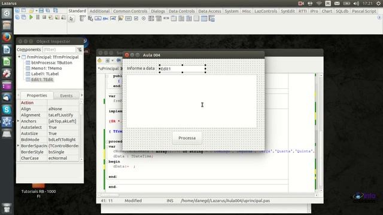Pick the TPopupMenu component in palette
The width and height of the screenshot is (383, 215).
pyautogui.click(x=90, y=19)
